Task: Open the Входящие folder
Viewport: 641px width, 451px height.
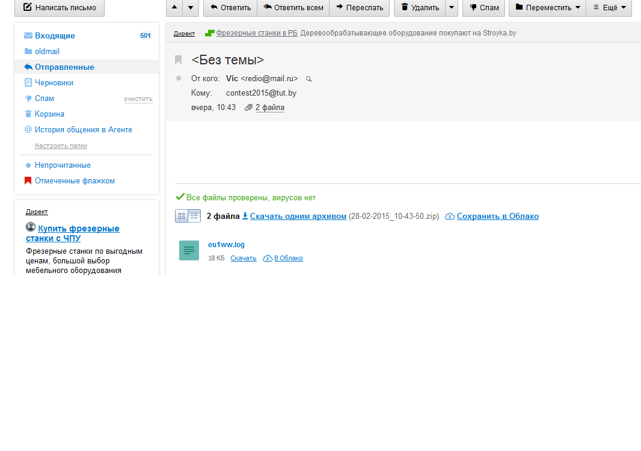Action: click(x=55, y=36)
